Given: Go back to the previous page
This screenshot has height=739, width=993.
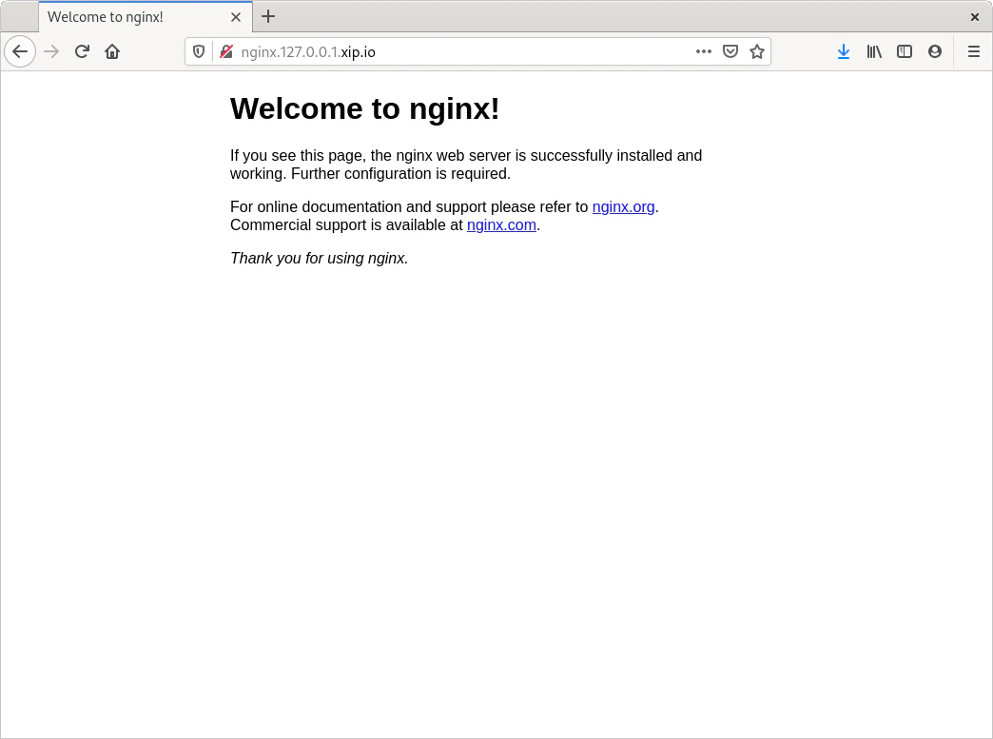Looking at the screenshot, I should pyautogui.click(x=20, y=51).
